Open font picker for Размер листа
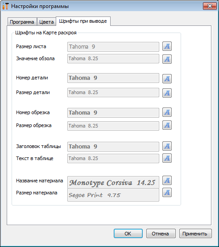The image size is (219, 247). [x=167, y=46]
